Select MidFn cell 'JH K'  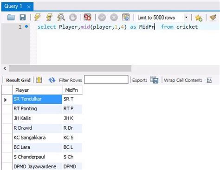[x=72, y=119]
